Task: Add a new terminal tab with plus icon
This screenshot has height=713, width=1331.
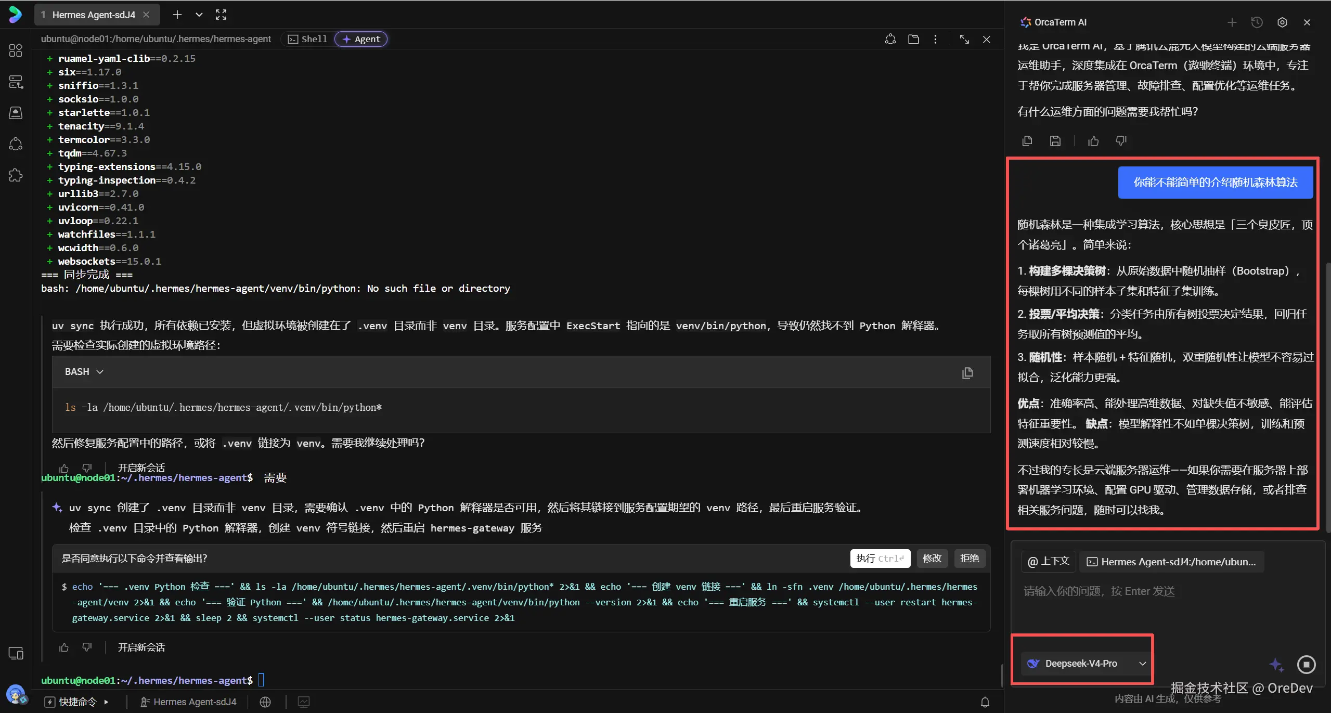Action: pyautogui.click(x=177, y=15)
